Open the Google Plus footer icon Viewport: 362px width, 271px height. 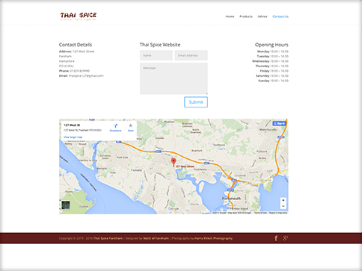tap(286, 238)
